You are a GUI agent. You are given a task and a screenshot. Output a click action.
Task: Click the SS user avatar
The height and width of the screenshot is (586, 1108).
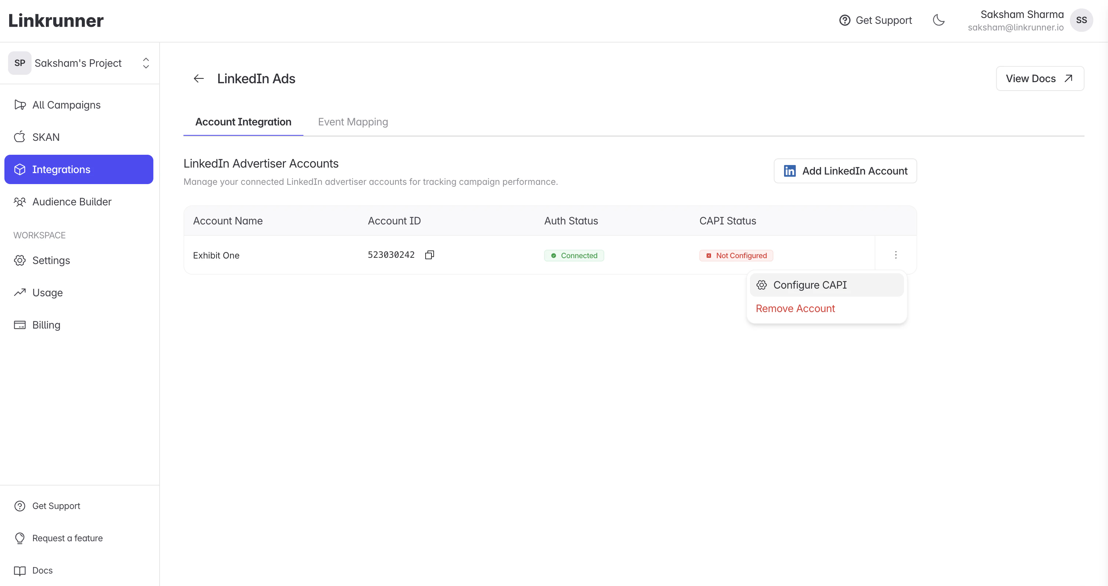pos(1081,20)
